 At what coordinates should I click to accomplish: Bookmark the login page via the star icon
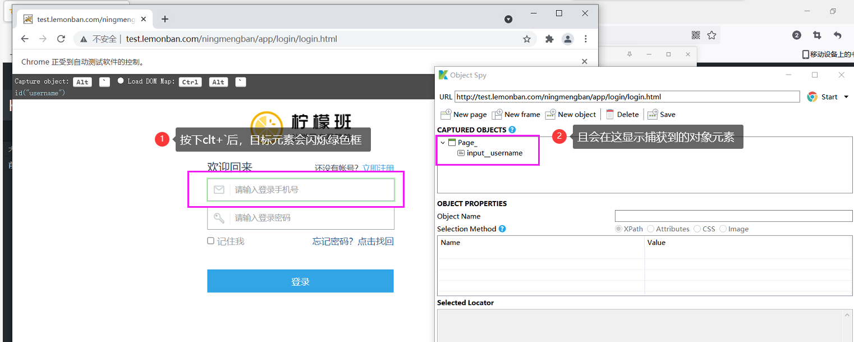pyautogui.click(x=527, y=39)
